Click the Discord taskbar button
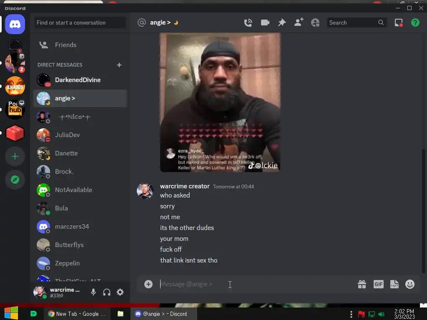This screenshot has height=320, width=427. (x=163, y=314)
